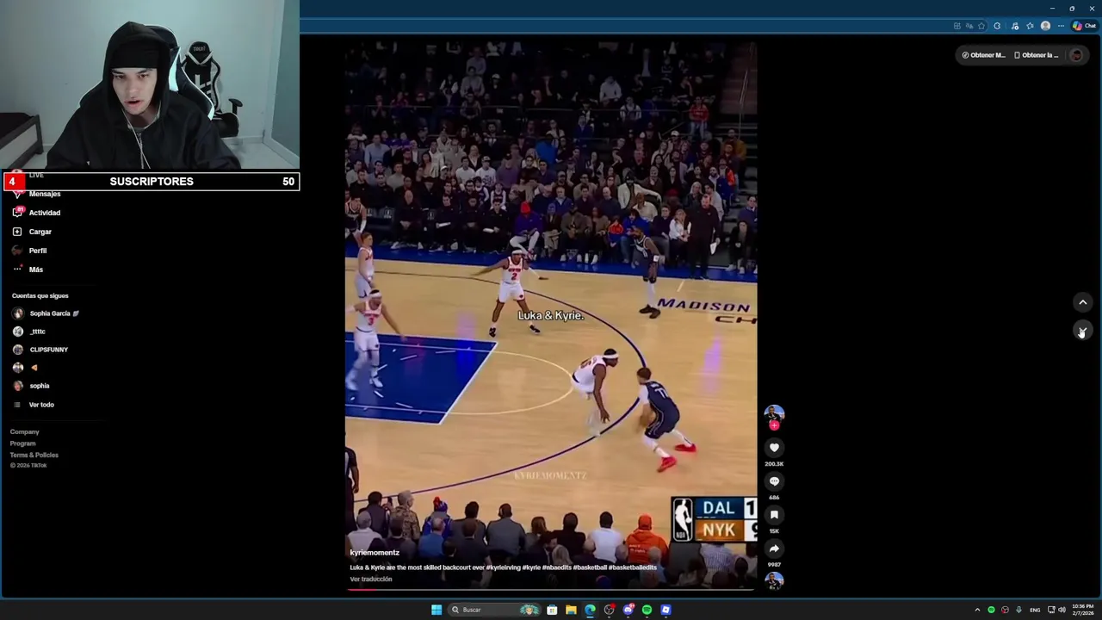Open the browser profile avatar
Image resolution: width=1102 pixels, height=620 pixels.
click(1045, 26)
